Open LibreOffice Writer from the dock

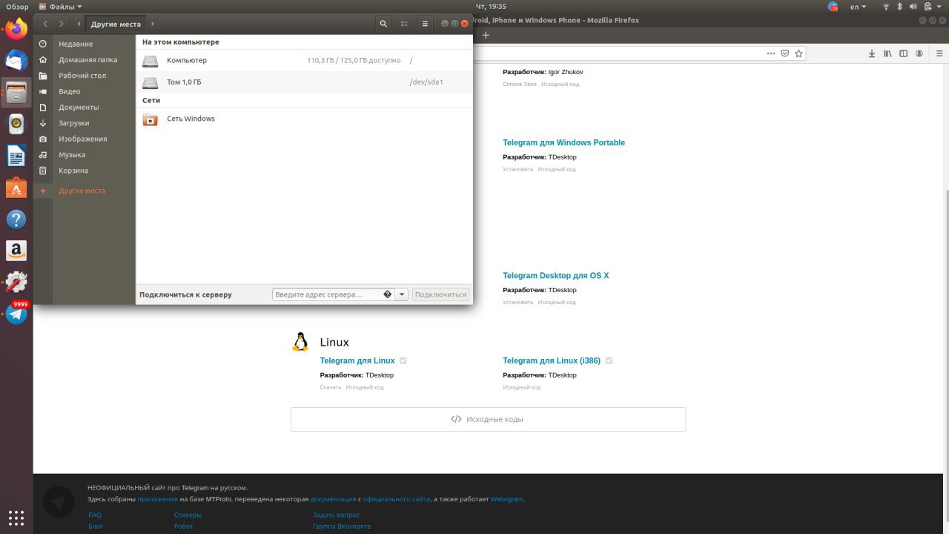point(16,156)
